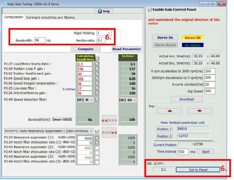
Task: Open the In Drive [0F]: 80 dropdown
Action: point(128,100)
